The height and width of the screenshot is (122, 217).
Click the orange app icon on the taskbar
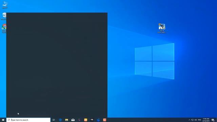pyautogui.click(x=86, y=120)
